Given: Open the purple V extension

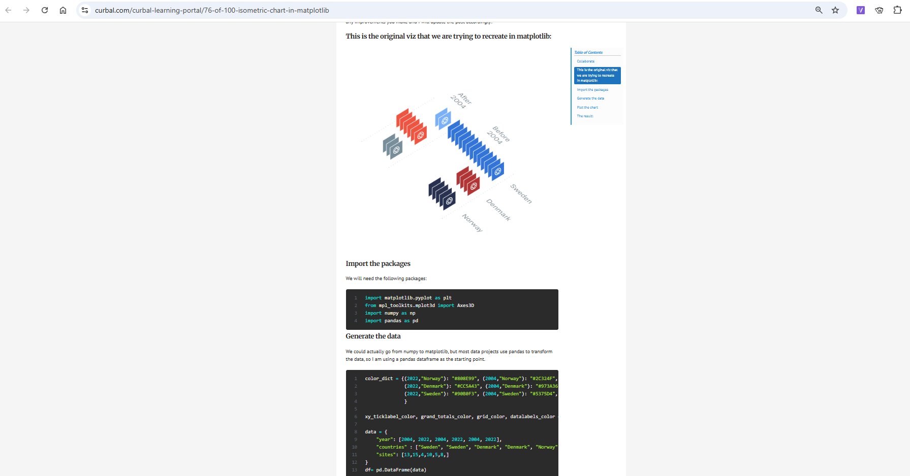Looking at the screenshot, I should 861,10.
